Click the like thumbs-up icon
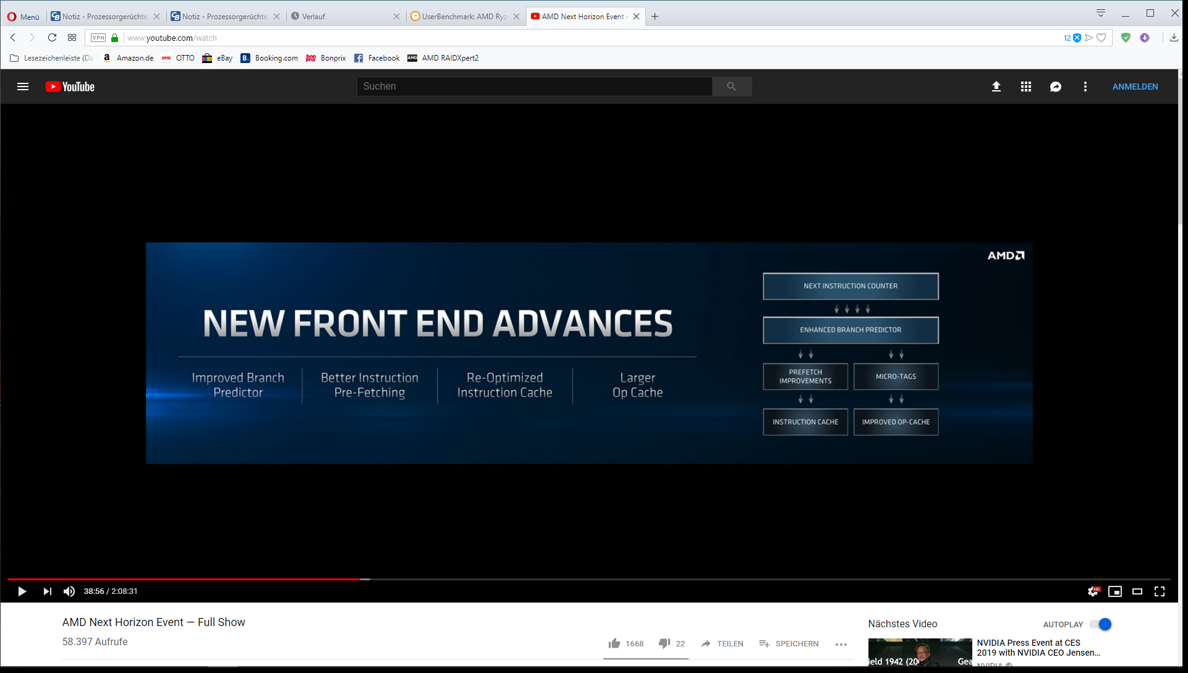Image resolution: width=1188 pixels, height=673 pixels. tap(614, 643)
